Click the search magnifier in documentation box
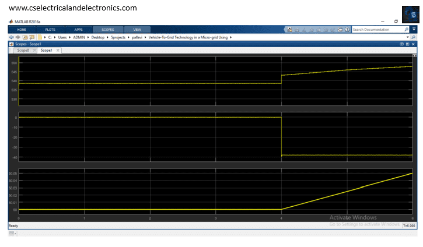423x247 pixels. point(407,29)
